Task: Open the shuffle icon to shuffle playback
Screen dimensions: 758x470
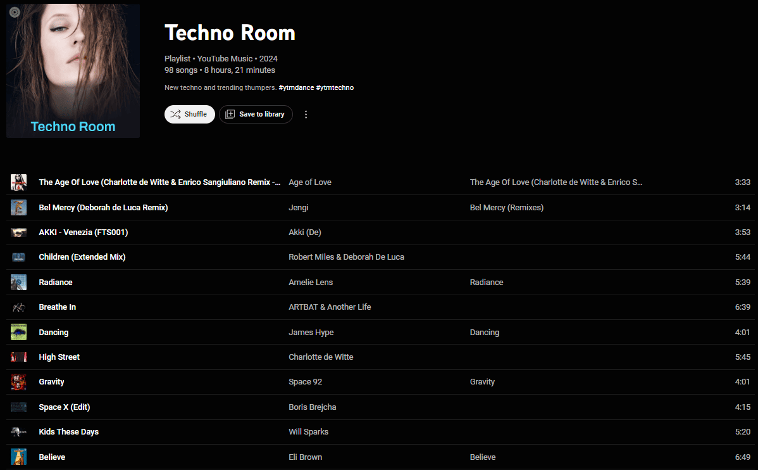Action: 177,114
